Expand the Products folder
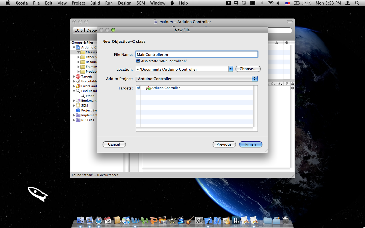365x228 pixels. 78,72
